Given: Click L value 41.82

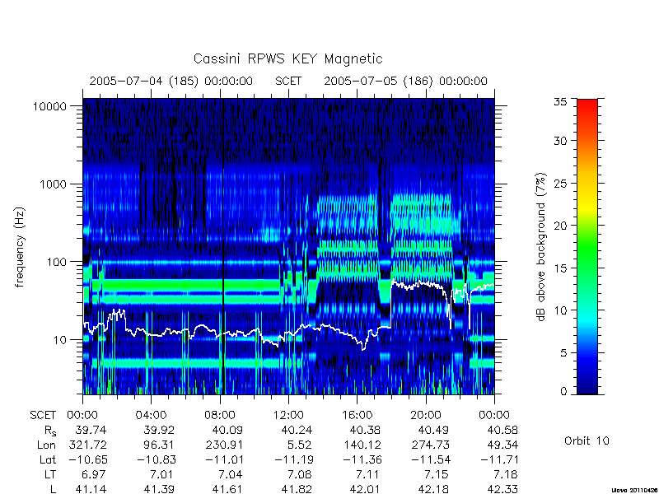Looking at the screenshot, I should tap(297, 489).
